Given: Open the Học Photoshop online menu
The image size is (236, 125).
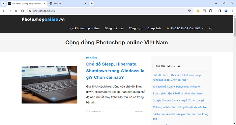Looking at the screenshot, I should click(x=84, y=28).
